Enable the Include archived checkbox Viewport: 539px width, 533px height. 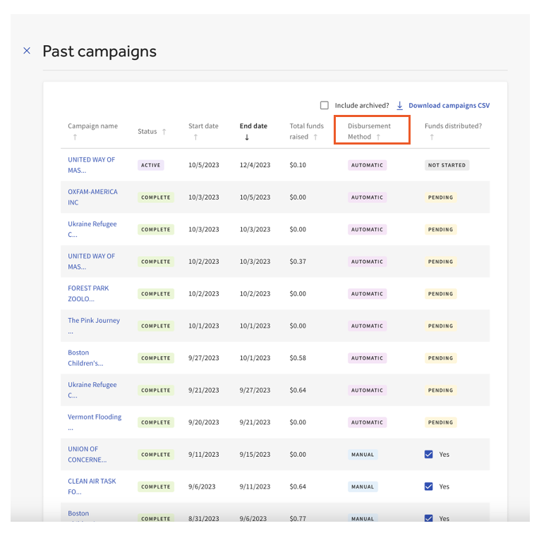[325, 106]
